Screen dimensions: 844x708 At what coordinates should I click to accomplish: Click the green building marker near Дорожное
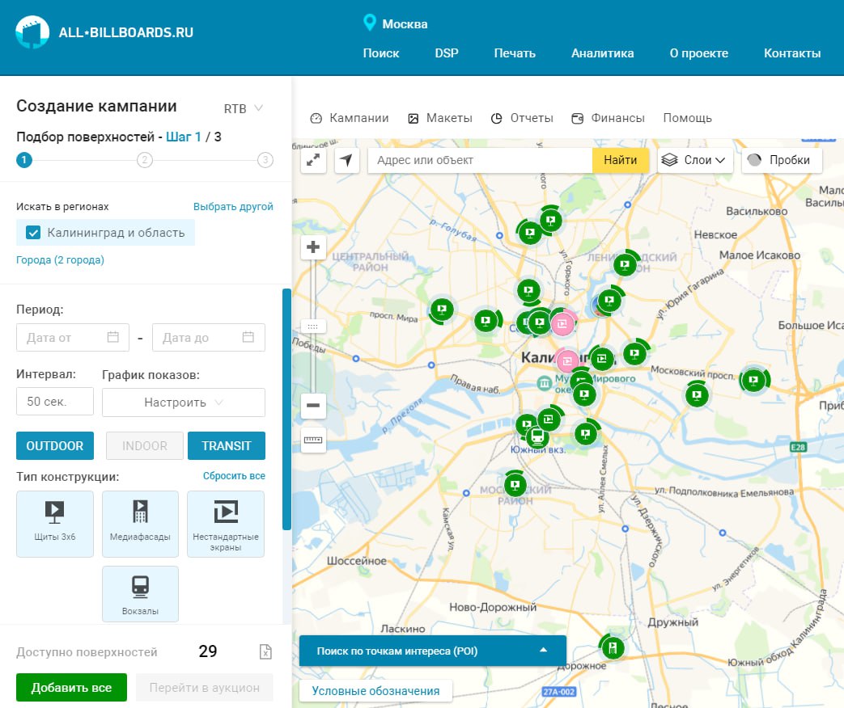tap(612, 647)
